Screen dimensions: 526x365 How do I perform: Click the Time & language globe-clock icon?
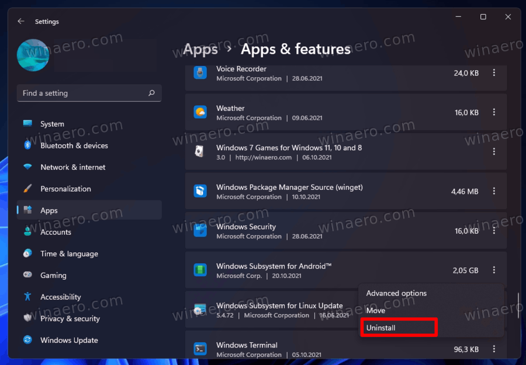tap(27, 253)
